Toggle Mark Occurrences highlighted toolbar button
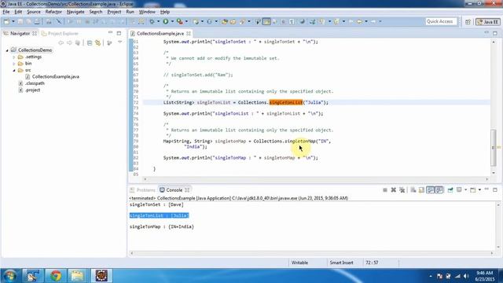 [x=266, y=21]
